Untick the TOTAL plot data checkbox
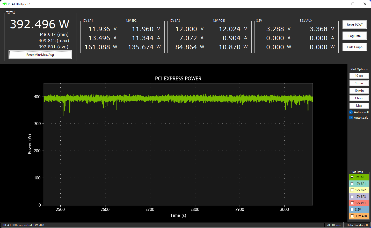Image resolution: width=371 pixels, height=228 pixels. (352, 177)
